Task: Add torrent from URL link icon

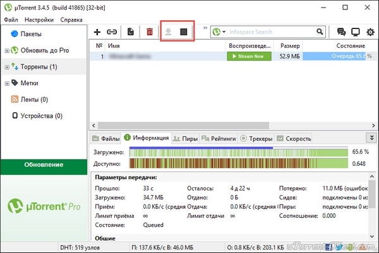Action: [x=112, y=32]
